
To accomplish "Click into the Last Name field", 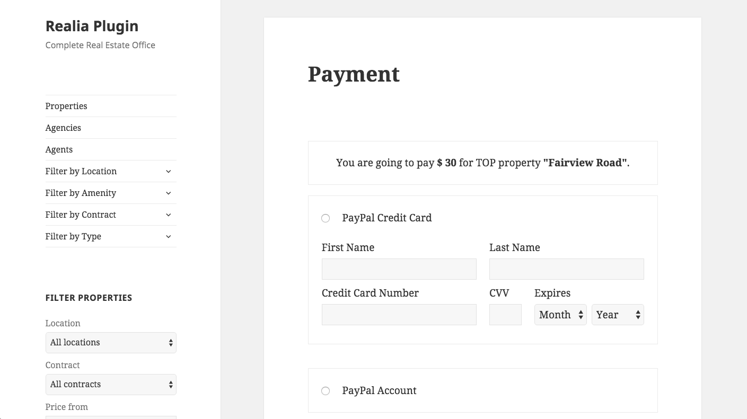I will pos(566,269).
